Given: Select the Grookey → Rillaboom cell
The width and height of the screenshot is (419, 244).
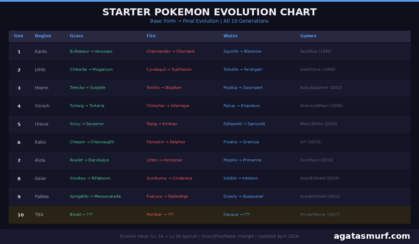Looking at the screenshot, I should tap(90, 178).
